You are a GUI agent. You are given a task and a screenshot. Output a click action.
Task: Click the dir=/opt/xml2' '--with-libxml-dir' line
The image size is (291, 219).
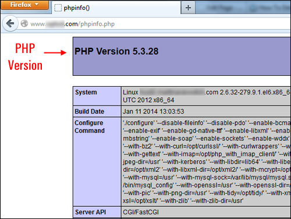207,169
